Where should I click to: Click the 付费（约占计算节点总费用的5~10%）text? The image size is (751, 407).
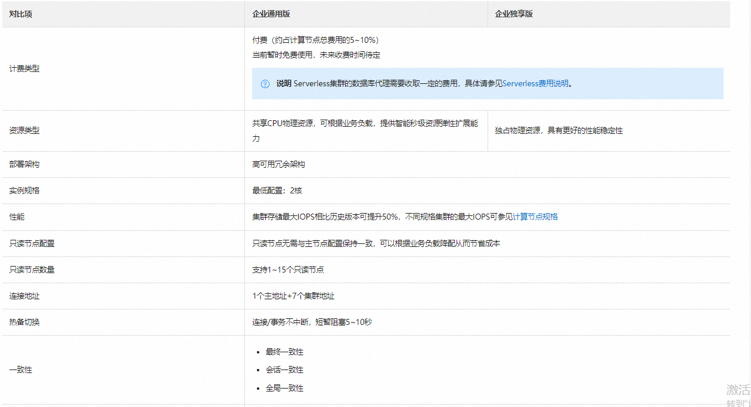(316, 40)
